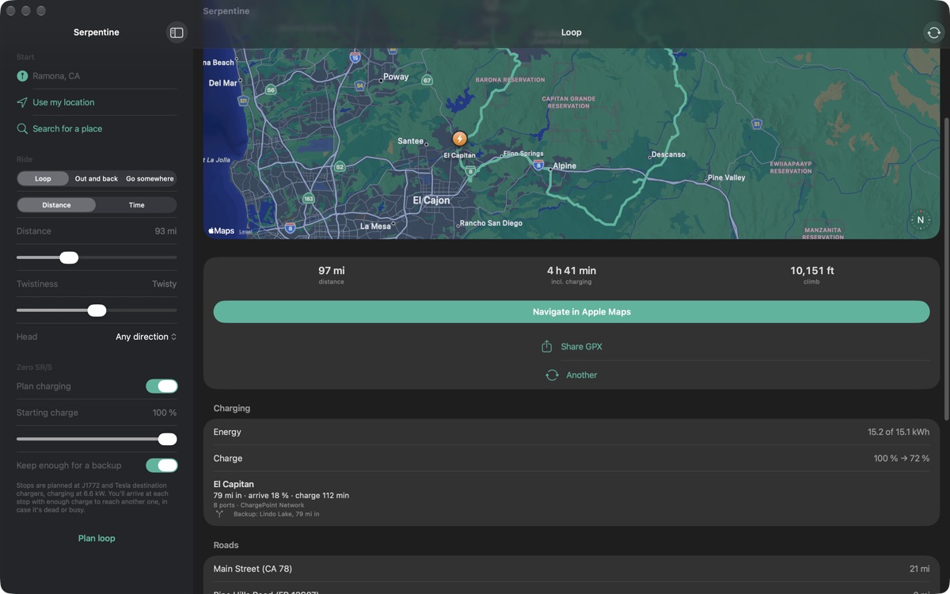This screenshot has height=594, width=950.
Task: Click Search for a place
Action: pos(67,128)
